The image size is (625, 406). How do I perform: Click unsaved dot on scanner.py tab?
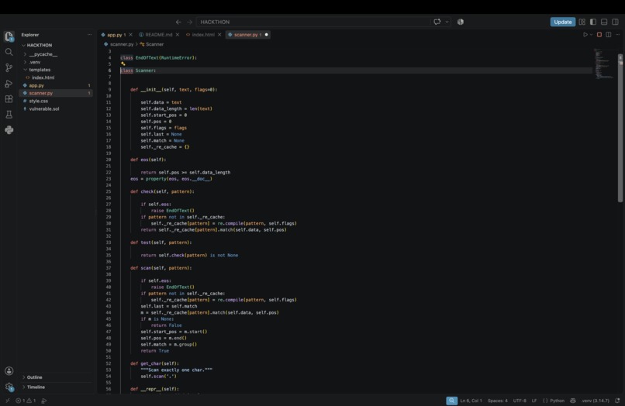click(x=266, y=35)
